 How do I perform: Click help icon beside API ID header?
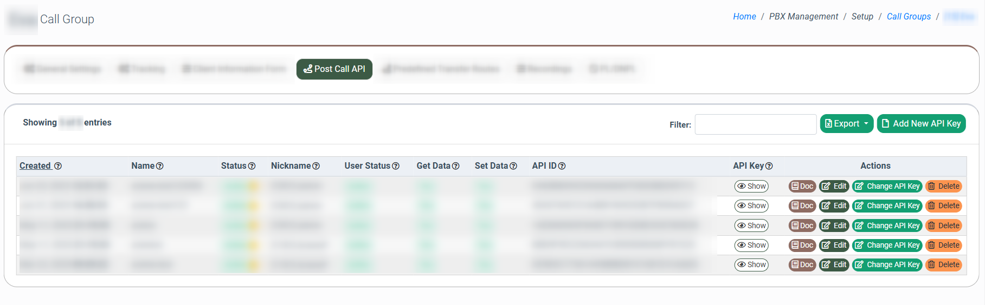coord(562,166)
